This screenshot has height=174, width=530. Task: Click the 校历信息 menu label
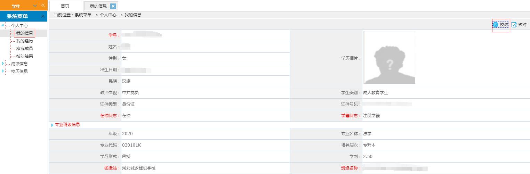19,72
